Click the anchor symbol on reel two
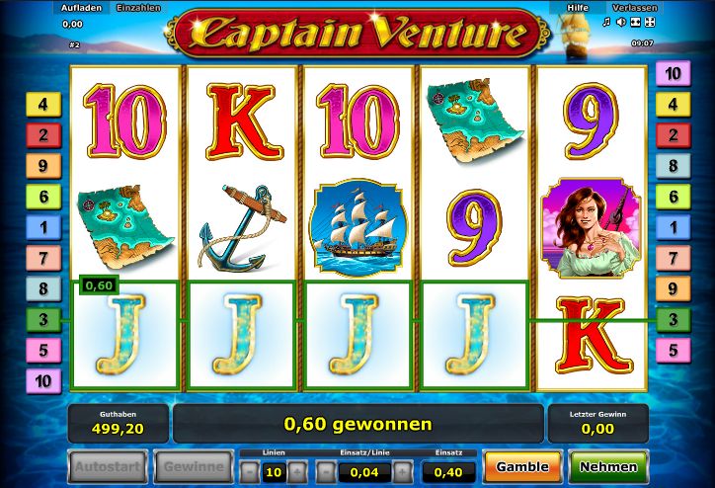Image resolution: width=715 pixels, height=488 pixels. pos(241,227)
